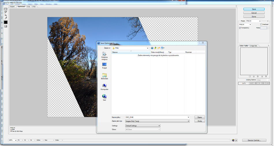The height and width of the screenshot is (146, 274).
Task: Uncheck the Transparency checkbox
Action: click(240, 28)
